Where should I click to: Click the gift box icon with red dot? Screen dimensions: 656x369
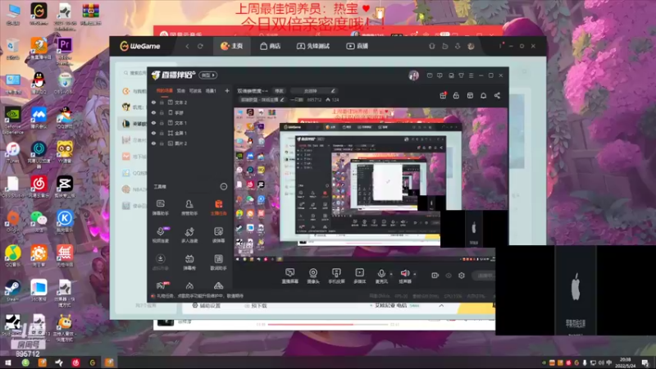click(x=443, y=95)
